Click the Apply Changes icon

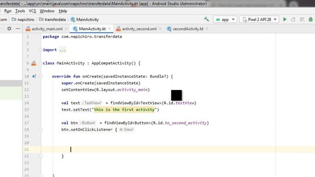pyautogui.click(x=293, y=20)
